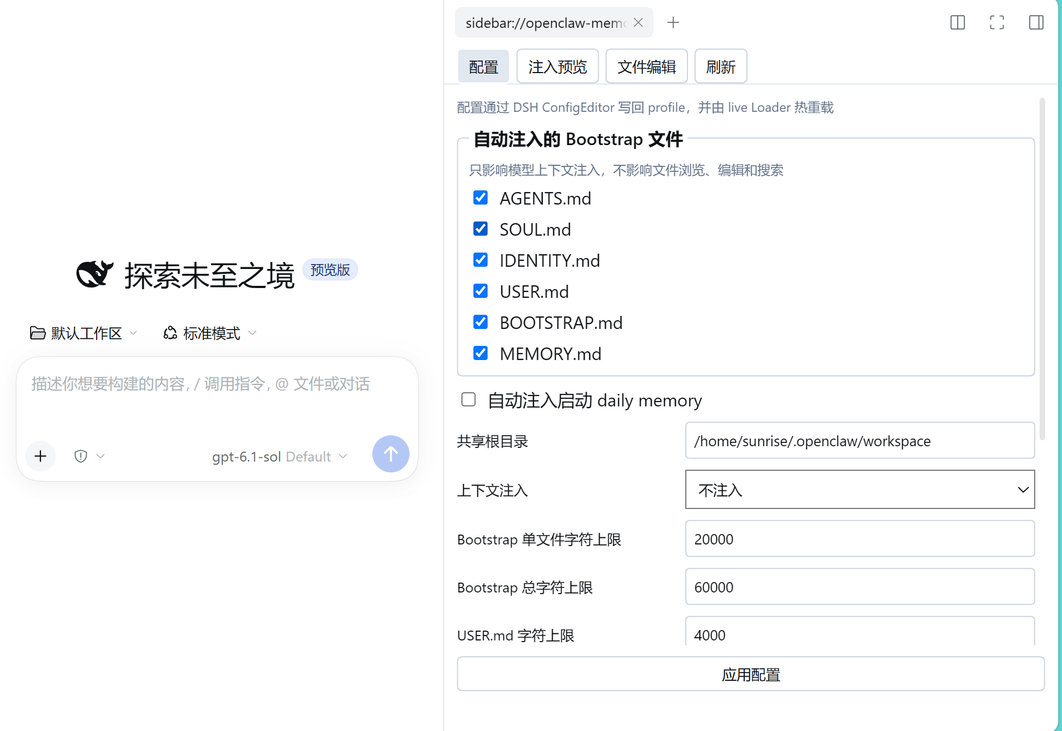1062x731 pixels.
Task: Uncheck USER.md checkbox
Action: 480,291
